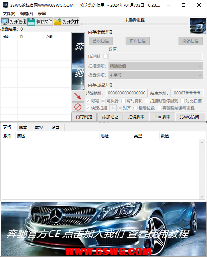Click the 撤销扫描 undo scan button
207x257 pixels.
pyautogui.click(x=191, y=41)
